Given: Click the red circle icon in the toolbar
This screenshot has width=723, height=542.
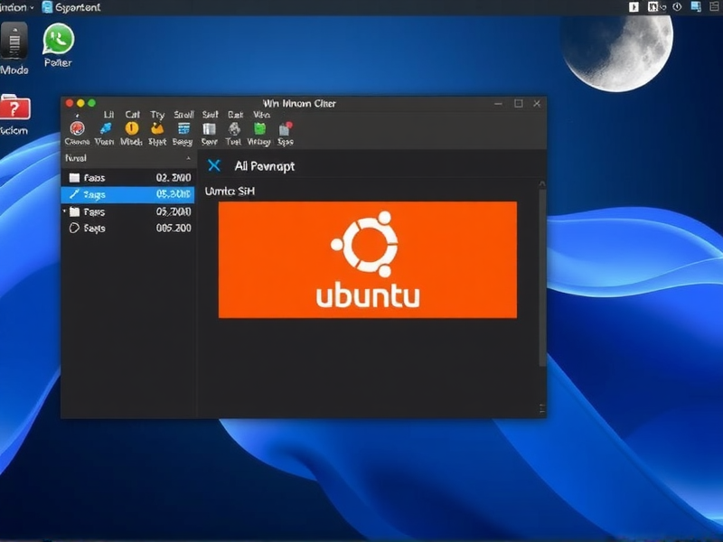Looking at the screenshot, I should [77, 129].
